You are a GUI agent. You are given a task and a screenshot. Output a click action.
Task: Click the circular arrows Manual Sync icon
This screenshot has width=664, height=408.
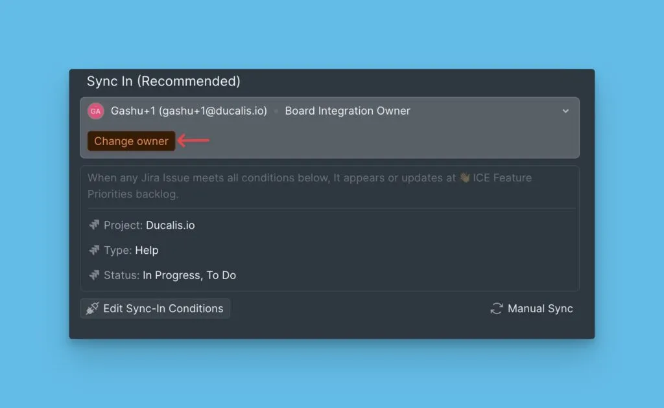[497, 309]
